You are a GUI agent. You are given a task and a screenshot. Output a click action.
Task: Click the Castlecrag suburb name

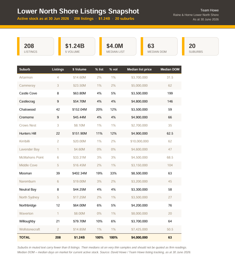[27, 101]
